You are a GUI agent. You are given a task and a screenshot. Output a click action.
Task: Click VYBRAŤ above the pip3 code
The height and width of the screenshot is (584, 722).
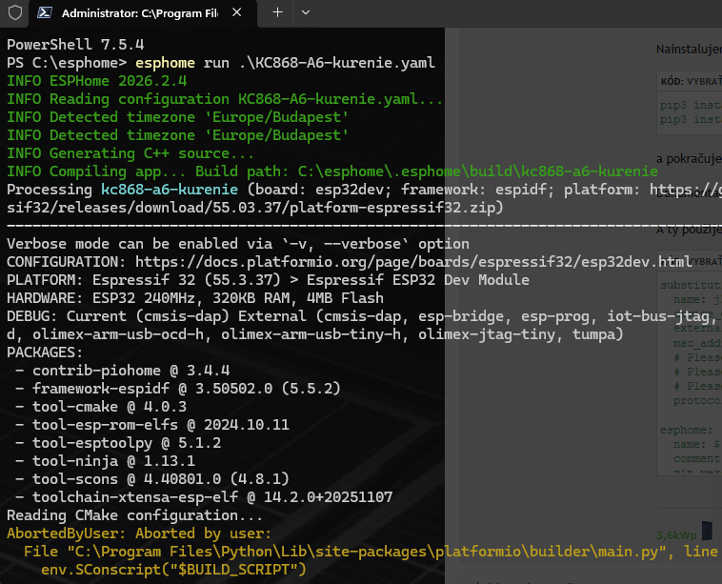coord(697,83)
